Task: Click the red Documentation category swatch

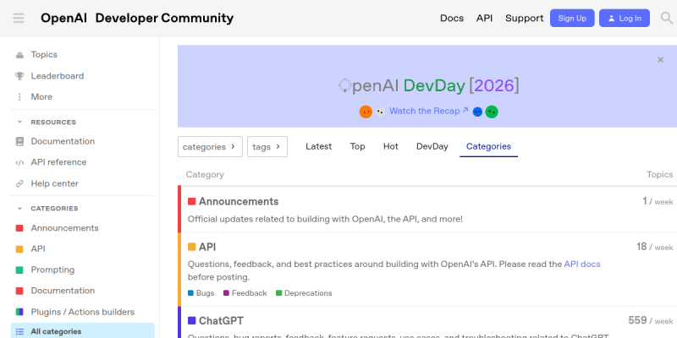Action: pos(19,291)
